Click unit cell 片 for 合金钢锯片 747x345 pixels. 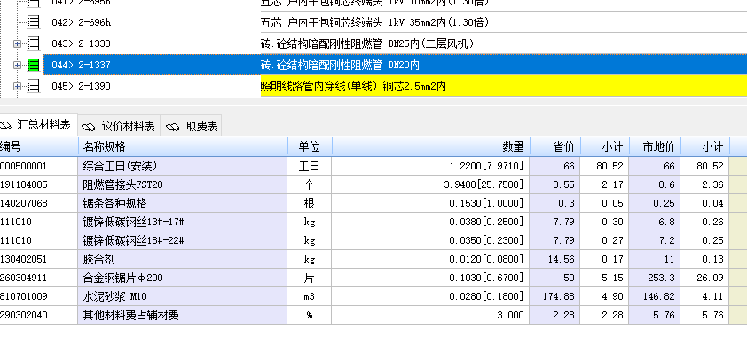pyautogui.click(x=310, y=278)
